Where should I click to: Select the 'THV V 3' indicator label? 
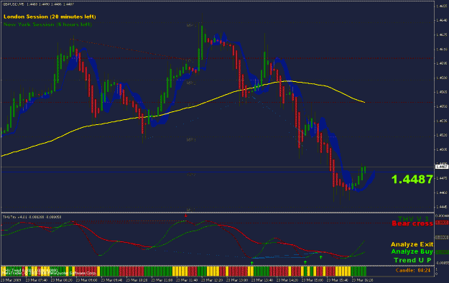pyautogui.click(x=413, y=219)
